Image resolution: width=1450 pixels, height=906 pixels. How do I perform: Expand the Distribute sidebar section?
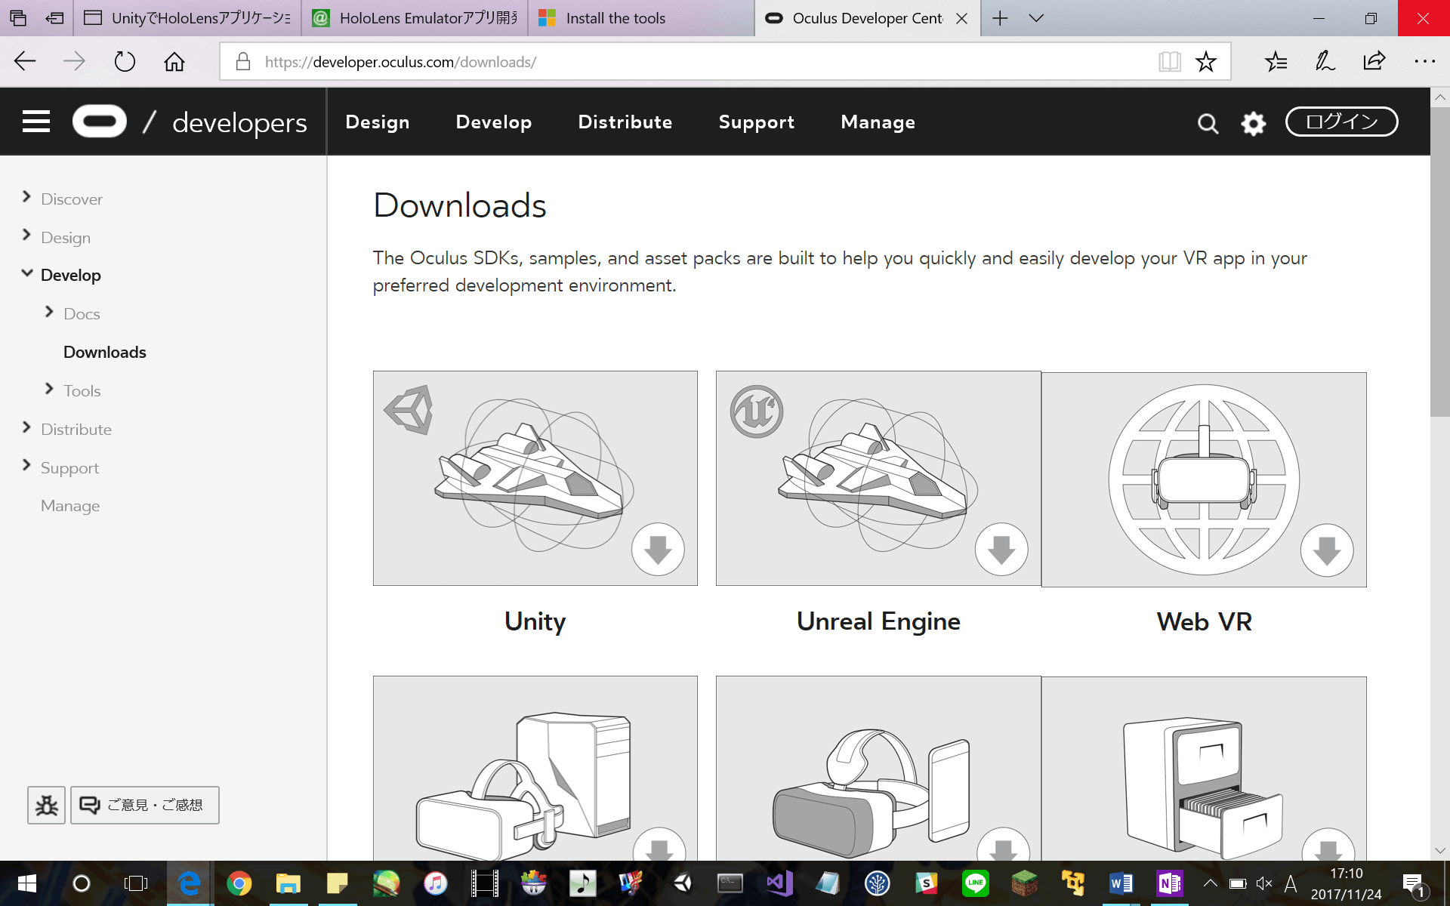27,427
